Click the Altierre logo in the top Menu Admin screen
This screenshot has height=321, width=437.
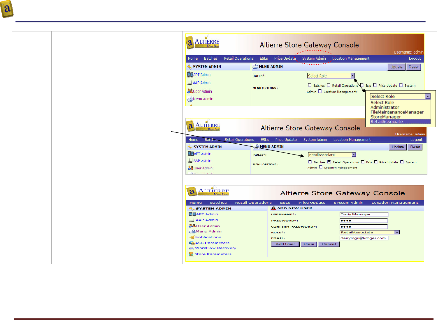pos(203,42)
